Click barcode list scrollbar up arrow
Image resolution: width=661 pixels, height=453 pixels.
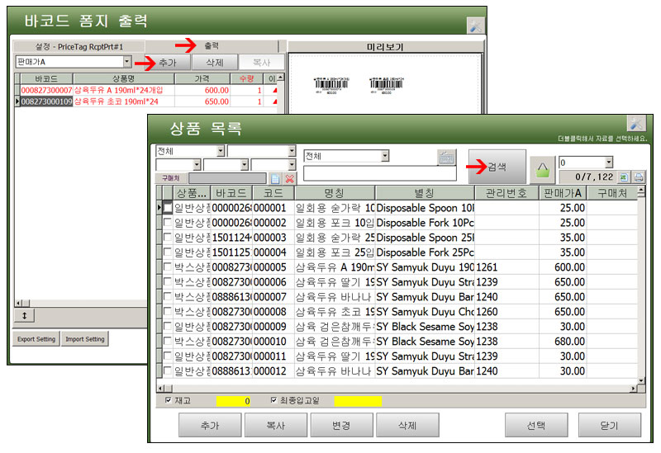(x=280, y=77)
